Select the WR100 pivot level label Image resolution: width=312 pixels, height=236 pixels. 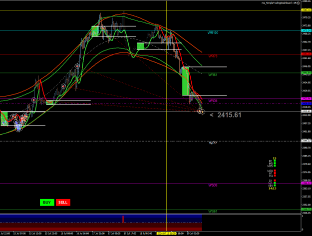(x=213, y=32)
